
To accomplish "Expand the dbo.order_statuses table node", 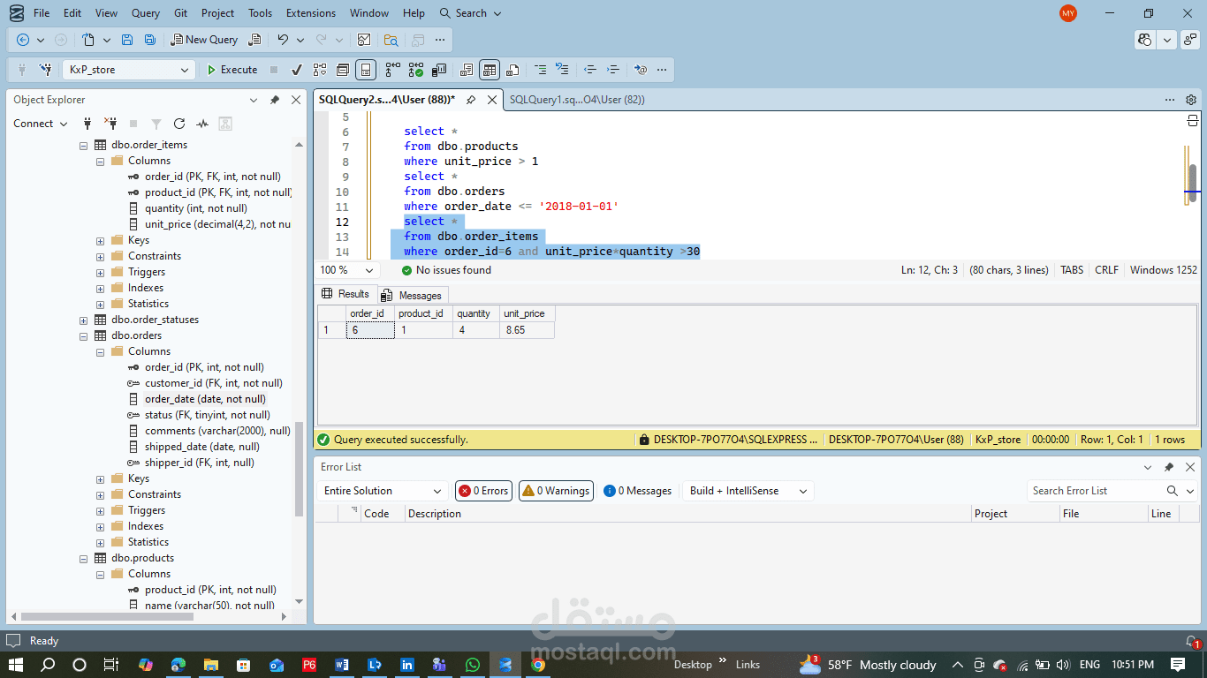I will coord(84,320).
